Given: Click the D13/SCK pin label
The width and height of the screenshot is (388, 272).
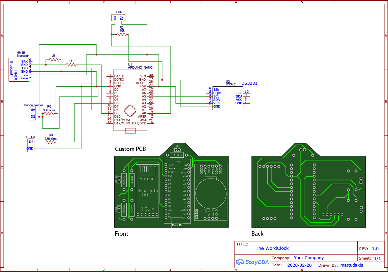Looking at the screenshot, I should click(139, 123).
